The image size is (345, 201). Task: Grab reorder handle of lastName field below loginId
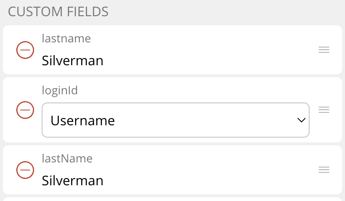(x=324, y=170)
